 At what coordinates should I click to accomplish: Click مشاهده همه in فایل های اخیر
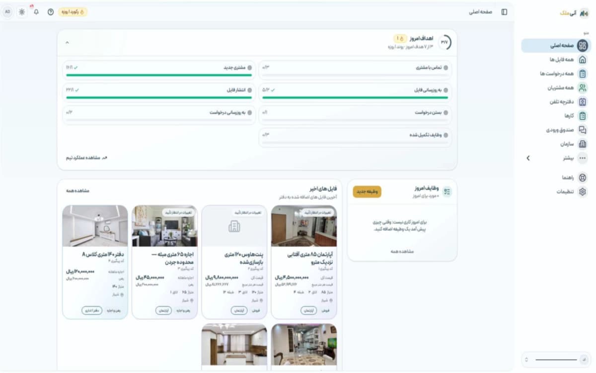tap(77, 191)
